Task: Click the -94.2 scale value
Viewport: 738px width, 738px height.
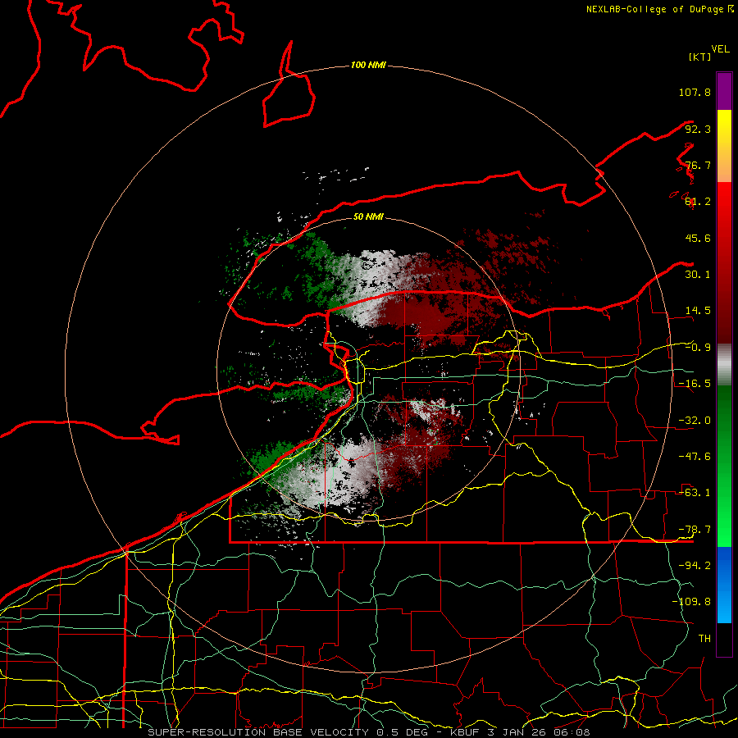Action: pyautogui.click(x=695, y=566)
